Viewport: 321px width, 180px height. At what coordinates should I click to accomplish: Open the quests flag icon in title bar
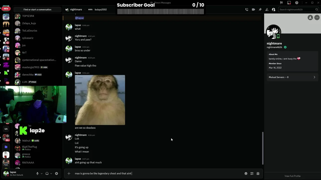[x=281, y=3]
